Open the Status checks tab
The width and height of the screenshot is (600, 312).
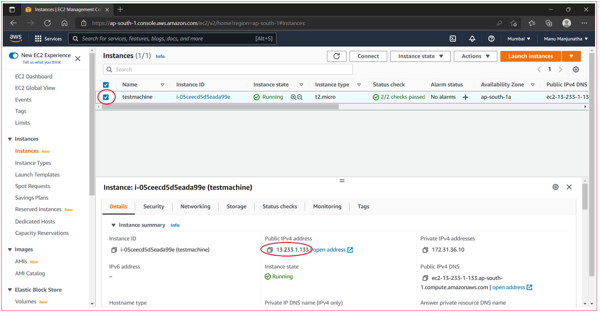tap(279, 206)
